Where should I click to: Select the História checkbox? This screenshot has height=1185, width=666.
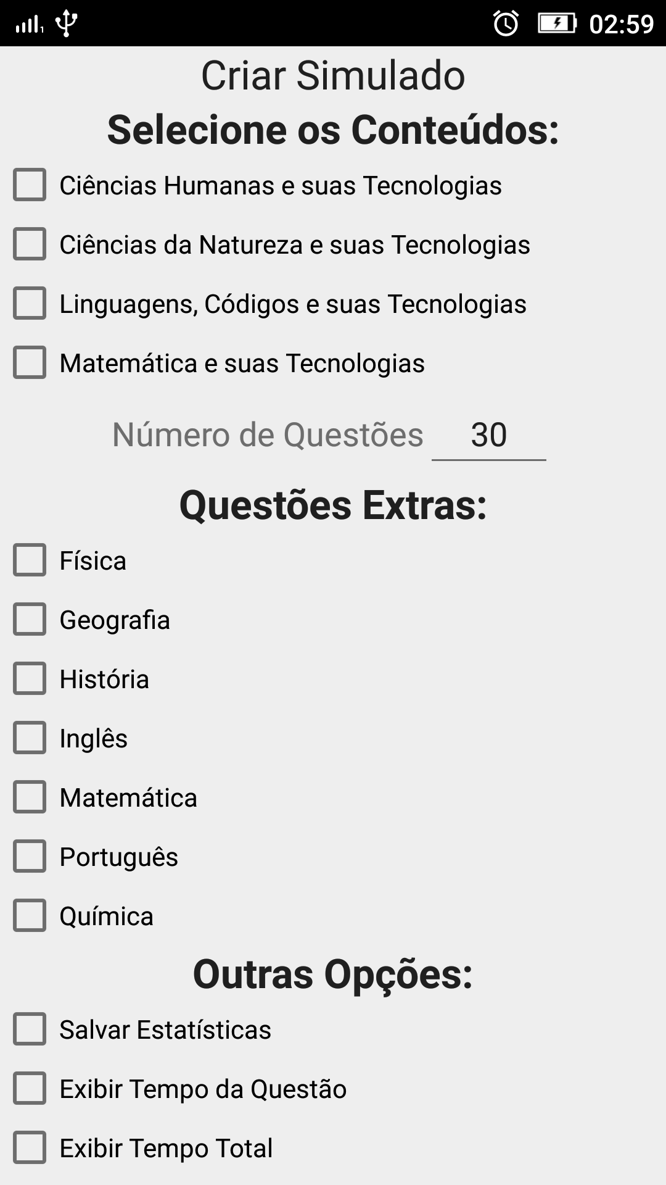30,678
